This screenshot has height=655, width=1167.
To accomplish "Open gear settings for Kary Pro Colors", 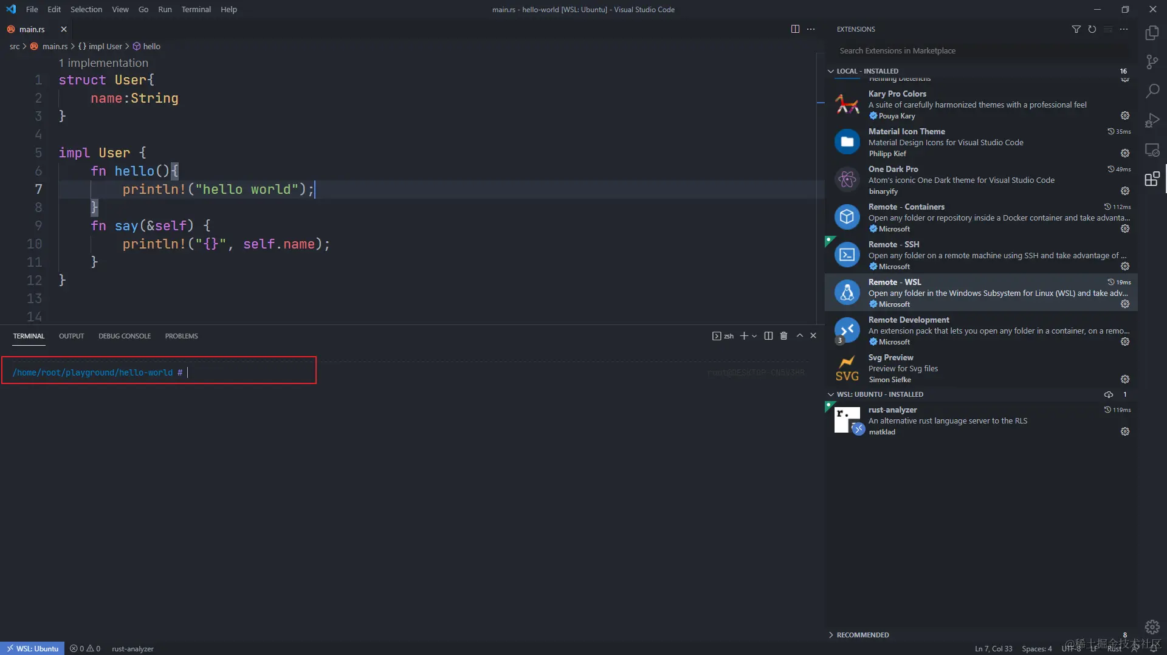I will pos(1125,115).
